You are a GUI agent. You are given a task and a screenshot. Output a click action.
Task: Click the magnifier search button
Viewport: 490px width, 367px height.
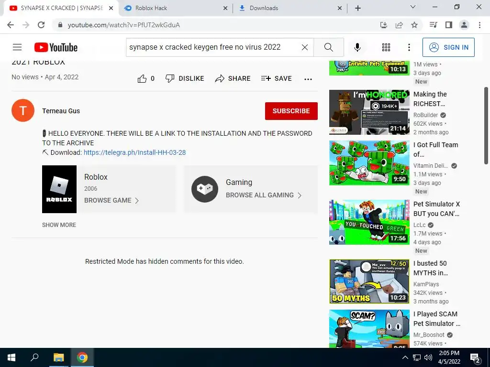(328, 47)
